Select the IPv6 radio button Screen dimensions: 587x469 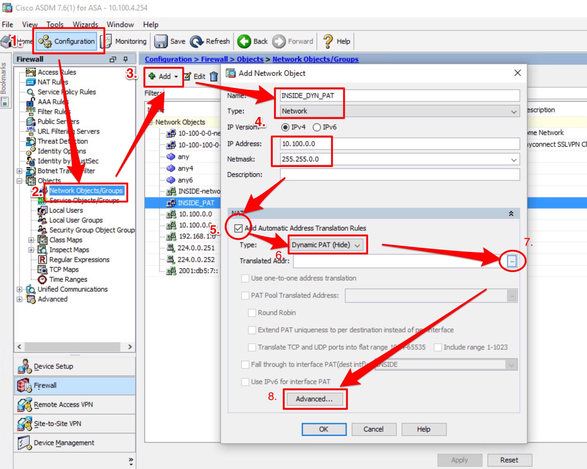[x=317, y=127]
